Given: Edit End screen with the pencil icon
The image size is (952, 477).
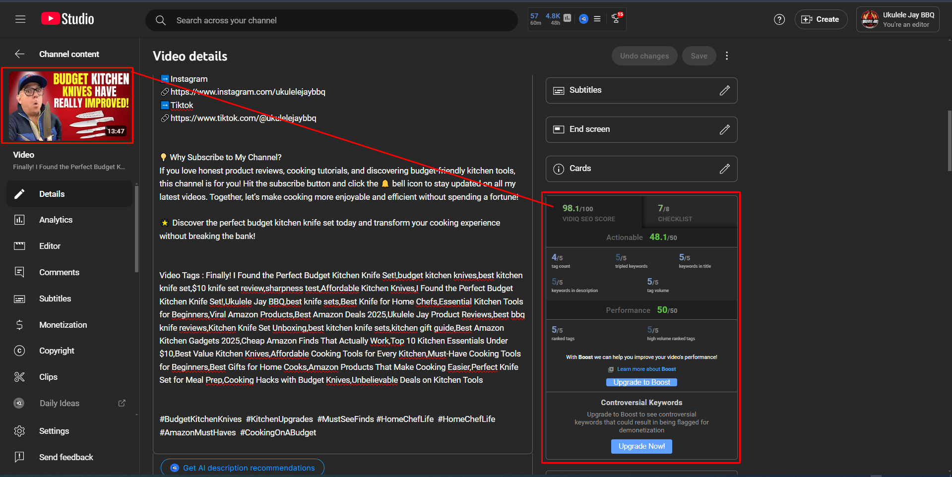Looking at the screenshot, I should pyautogui.click(x=725, y=129).
